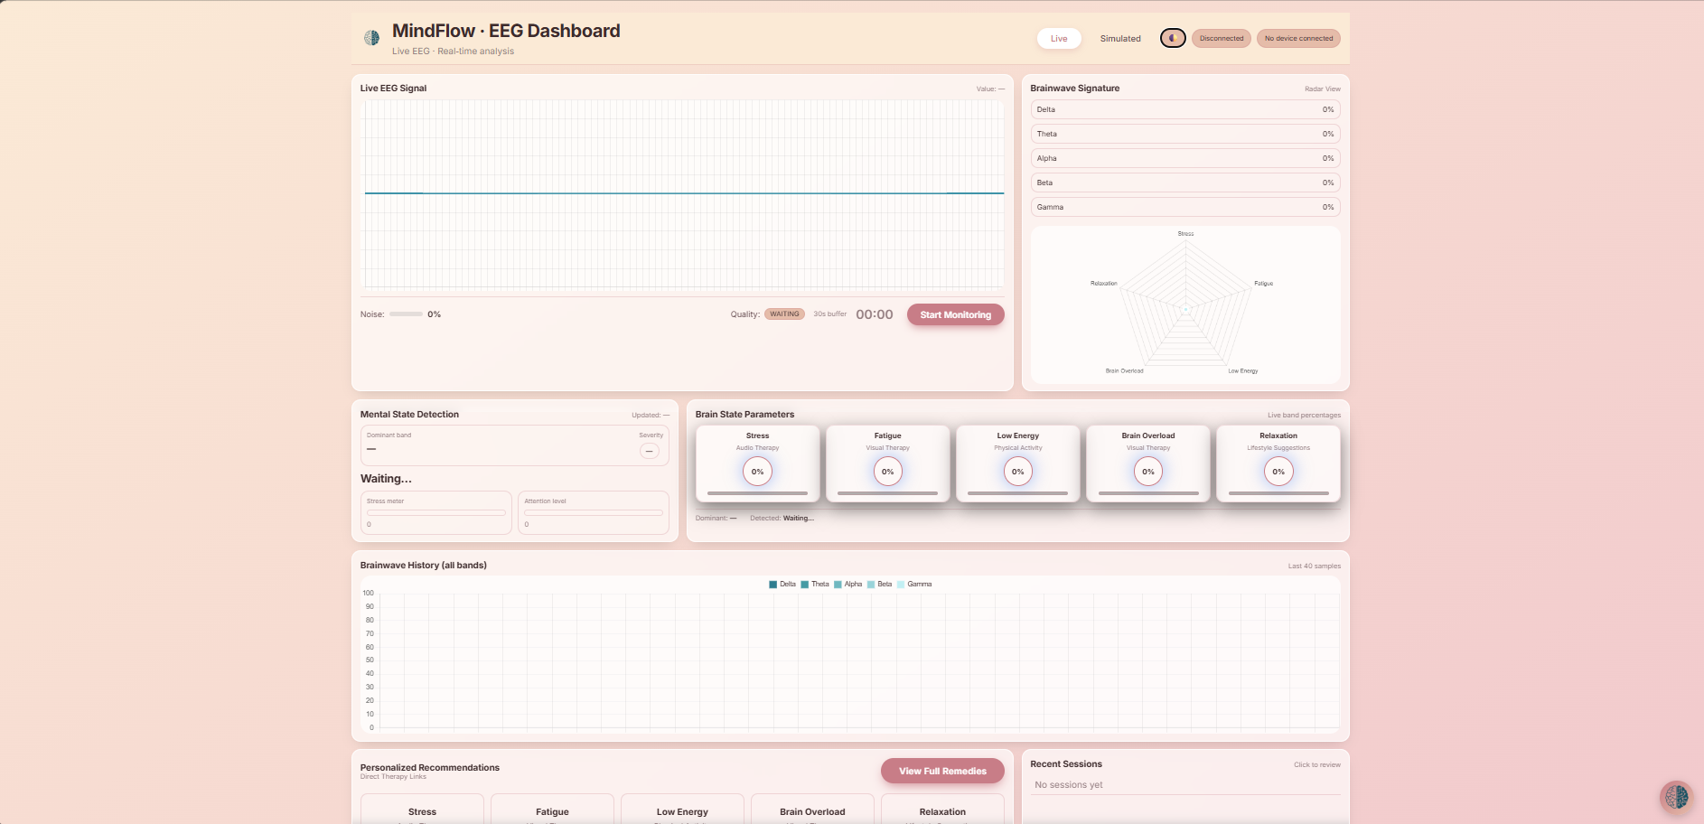Screen dimensions: 1704x824
Task: Click the Brain Overload 0% circular gauge
Action: coord(1148,472)
